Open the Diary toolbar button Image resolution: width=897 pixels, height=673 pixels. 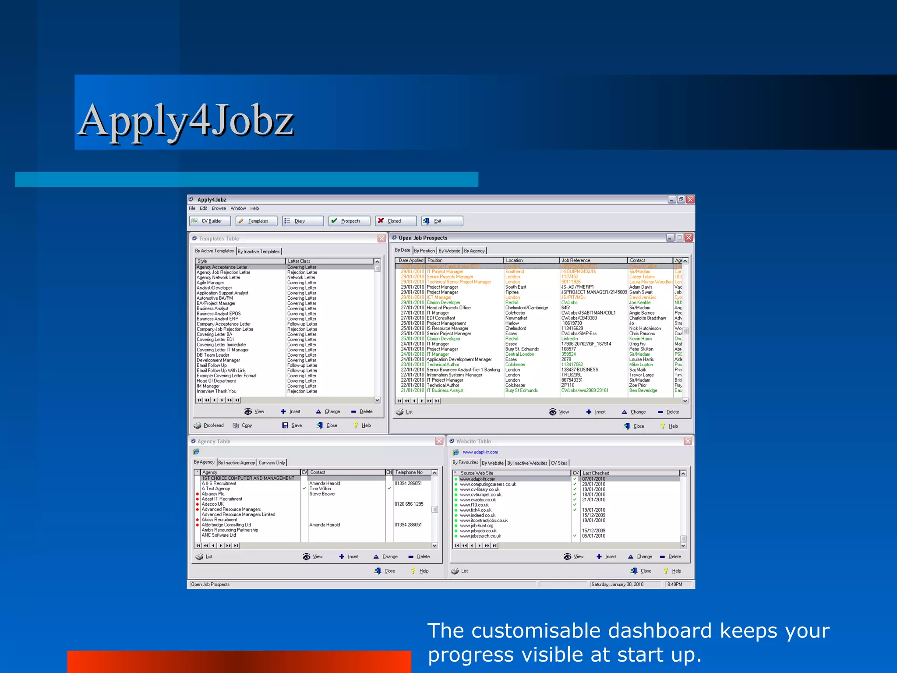coord(303,221)
